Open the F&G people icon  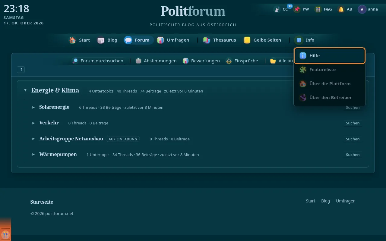318,9
